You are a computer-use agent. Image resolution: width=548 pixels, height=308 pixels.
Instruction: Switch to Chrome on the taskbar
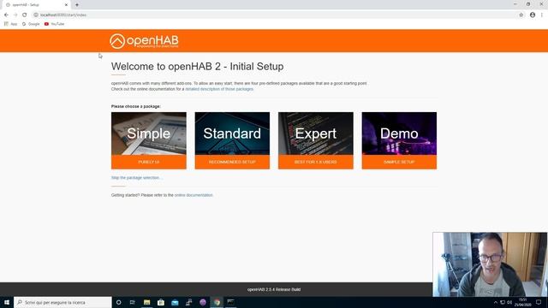217,302
